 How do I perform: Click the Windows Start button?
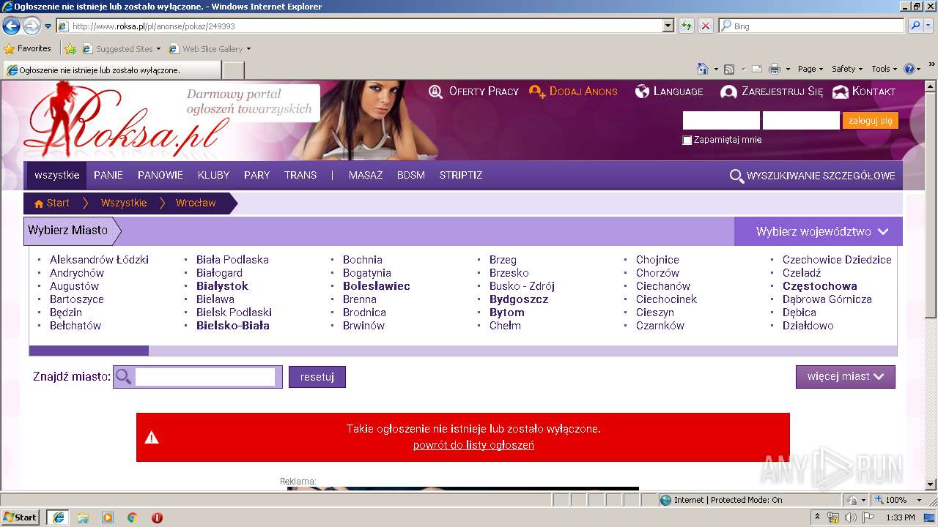[21, 517]
